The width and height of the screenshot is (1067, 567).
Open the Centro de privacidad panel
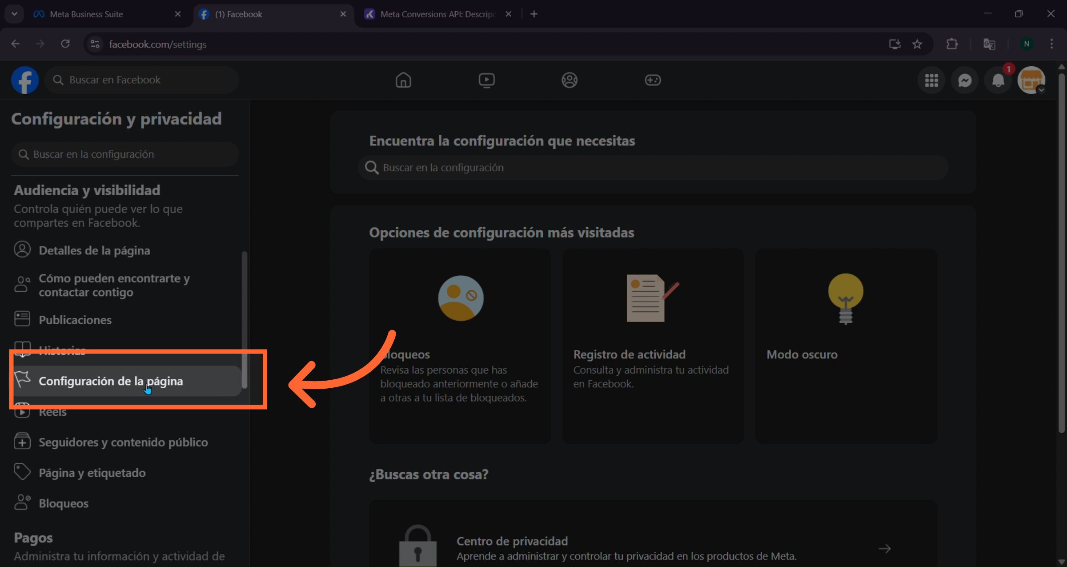coord(511,541)
